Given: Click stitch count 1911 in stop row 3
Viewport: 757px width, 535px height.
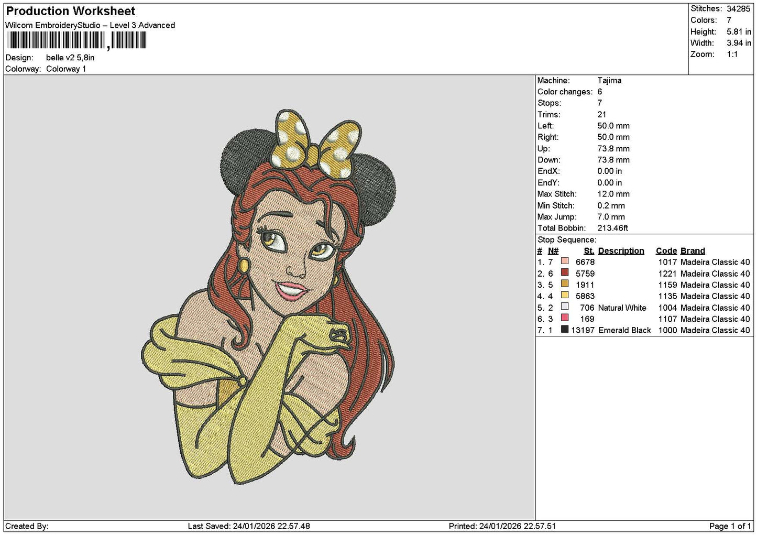Looking at the screenshot, I should click(585, 285).
